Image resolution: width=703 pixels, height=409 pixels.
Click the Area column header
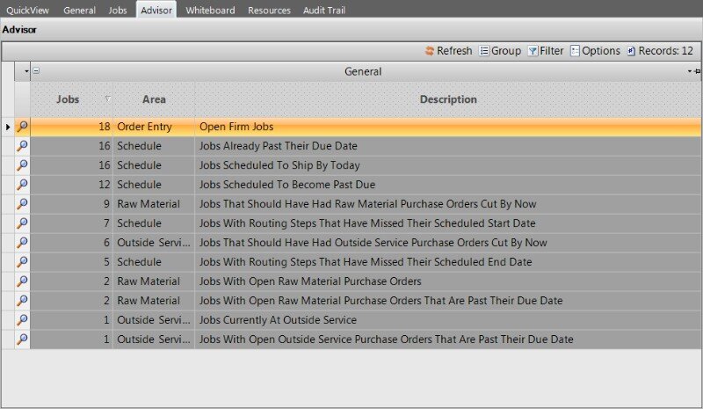(x=154, y=99)
